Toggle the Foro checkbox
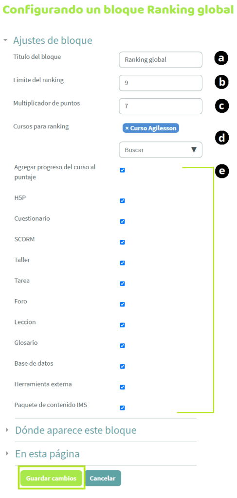 coord(122,304)
